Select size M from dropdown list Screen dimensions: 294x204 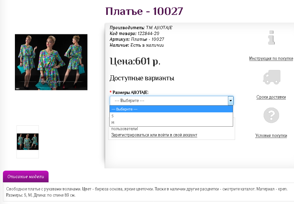click(x=171, y=123)
